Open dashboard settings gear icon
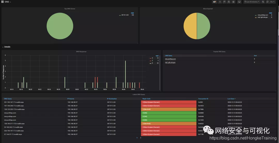 (x=234, y=2)
